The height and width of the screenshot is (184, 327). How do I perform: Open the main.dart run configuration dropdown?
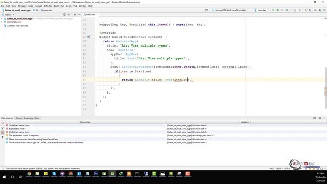click(262, 10)
